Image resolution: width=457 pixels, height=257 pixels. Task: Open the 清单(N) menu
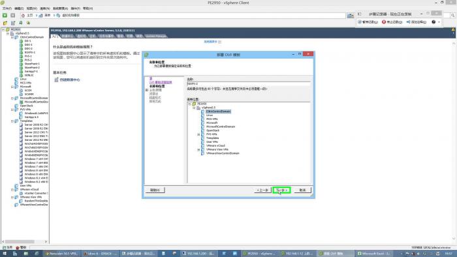point(45,8)
